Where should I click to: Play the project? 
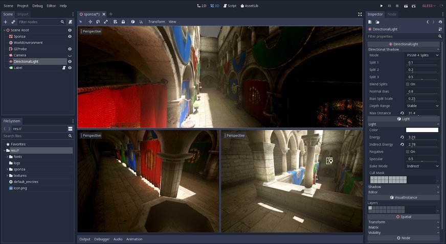(x=381, y=6)
